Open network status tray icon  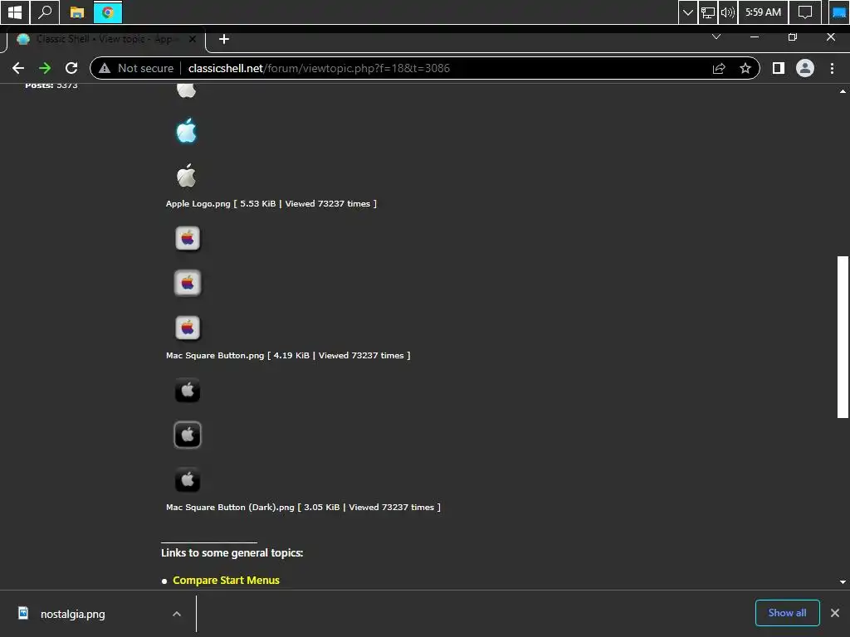tap(707, 12)
